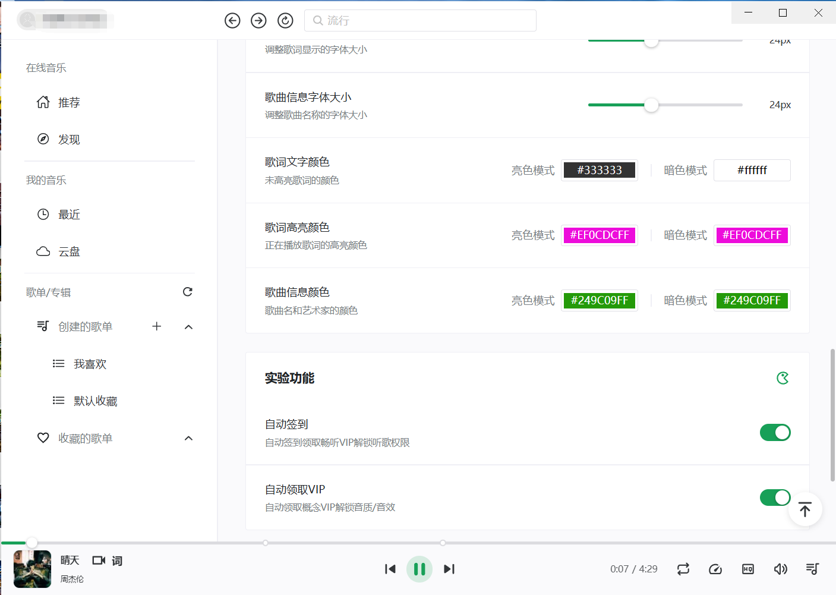Click the playlist refresh icon beside 歌单/专辑
Image resolution: width=836 pixels, height=595 pixels.
click(188, 292)
